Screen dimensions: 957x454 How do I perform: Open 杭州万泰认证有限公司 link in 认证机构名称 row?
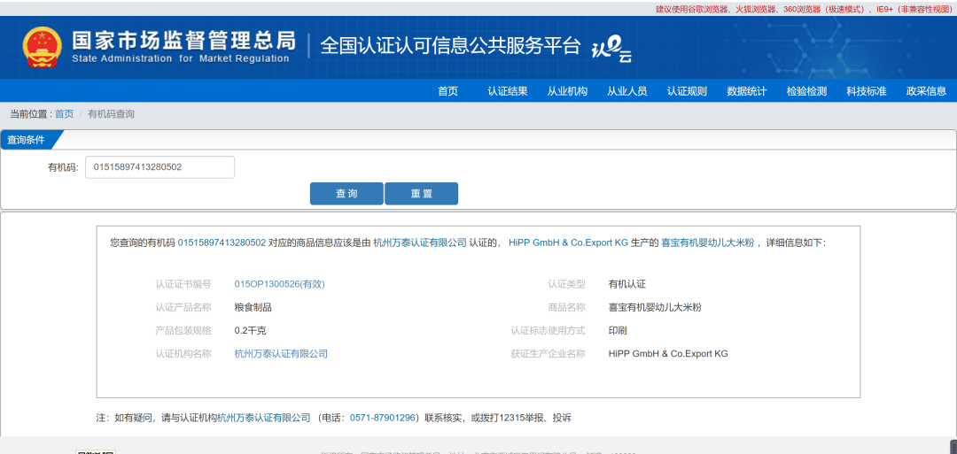click(281, 353)
